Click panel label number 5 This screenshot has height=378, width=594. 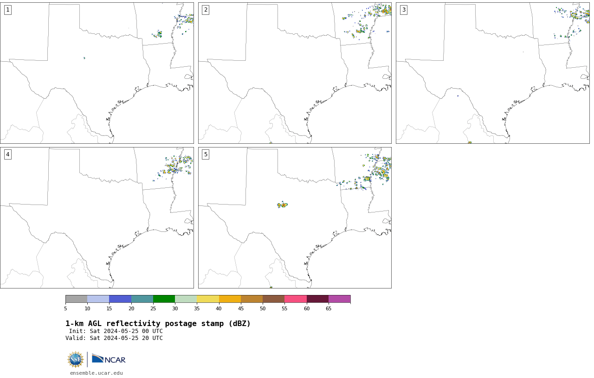(x=206, y=154)
